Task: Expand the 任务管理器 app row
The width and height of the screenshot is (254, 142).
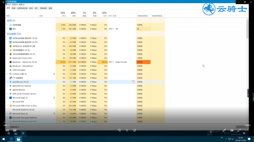Action: coord(7,25)
